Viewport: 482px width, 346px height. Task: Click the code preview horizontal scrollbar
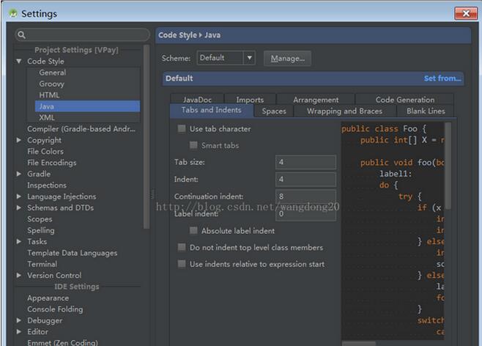359,343
